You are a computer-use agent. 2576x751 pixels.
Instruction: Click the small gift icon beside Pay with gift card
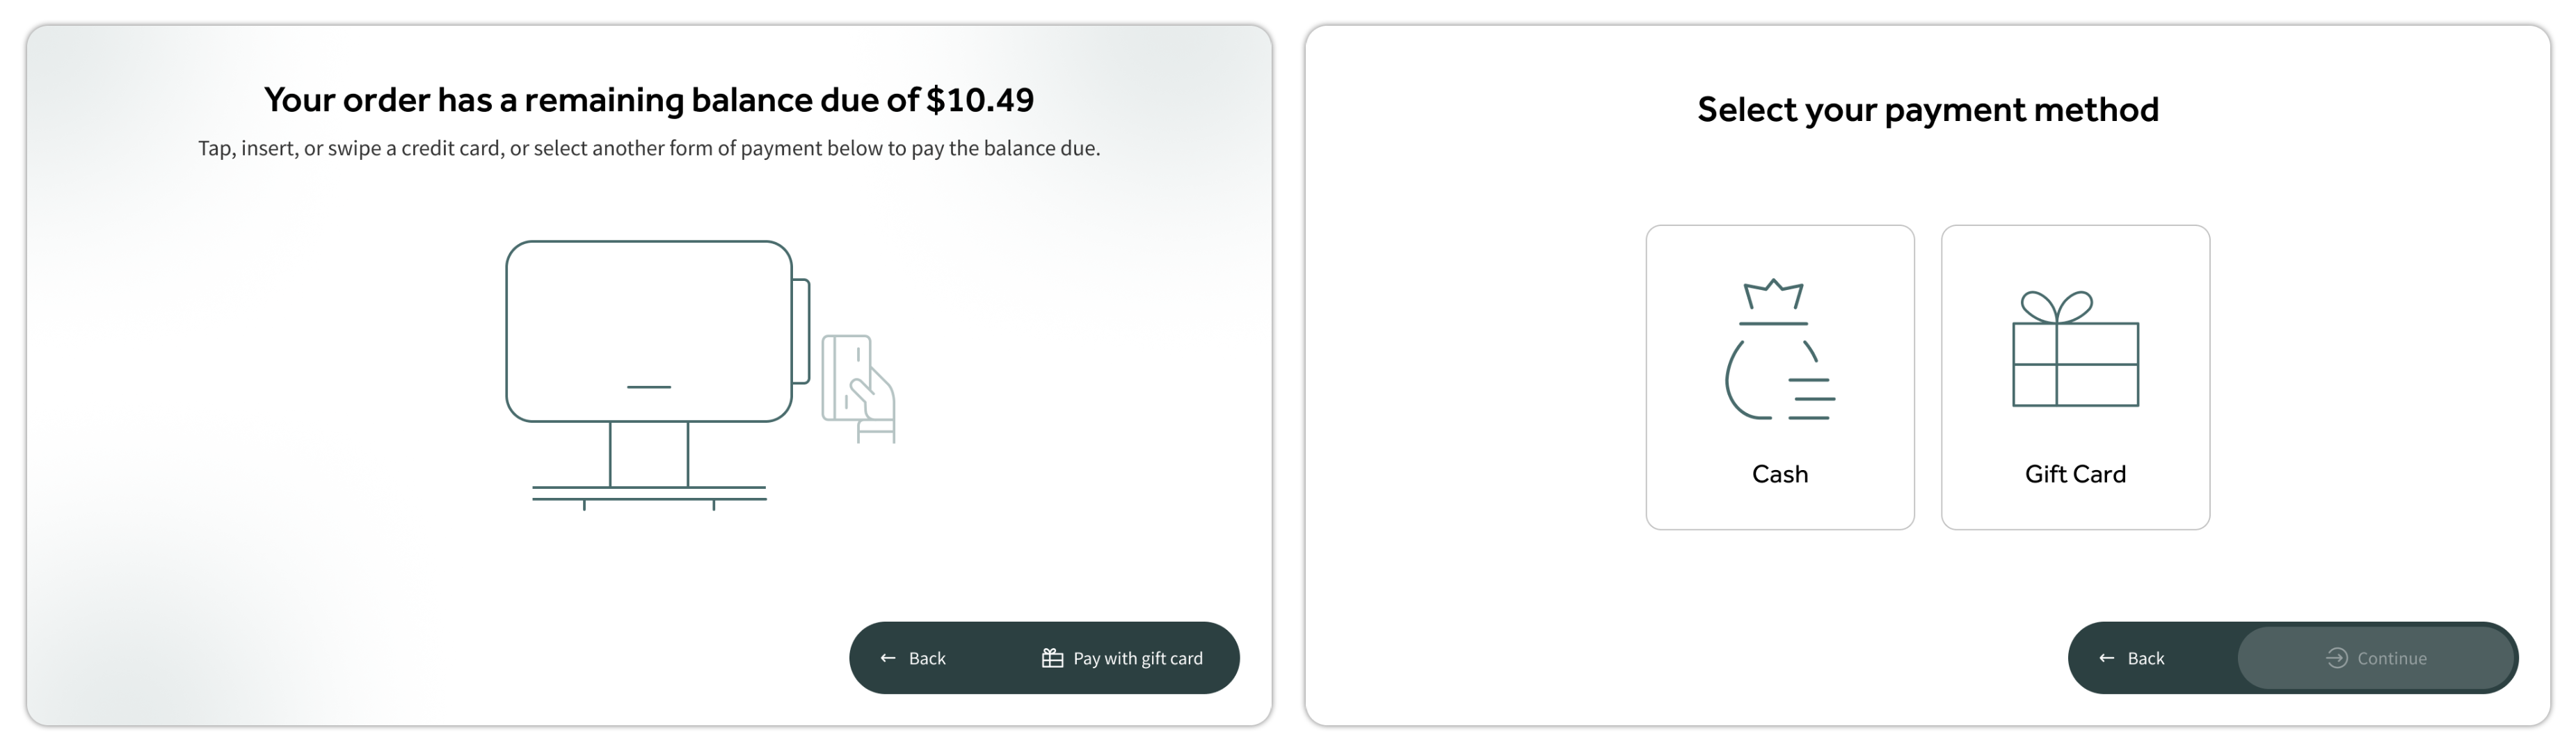pyautogui.click(x=1052, y=658)
